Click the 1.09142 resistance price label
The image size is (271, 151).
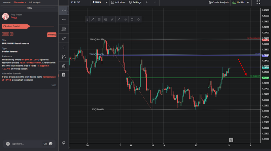point(266,40)
